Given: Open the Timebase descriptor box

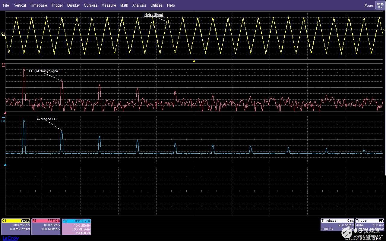Looking at the screenshot, I should pyautogui.click(x=337, y=225).
